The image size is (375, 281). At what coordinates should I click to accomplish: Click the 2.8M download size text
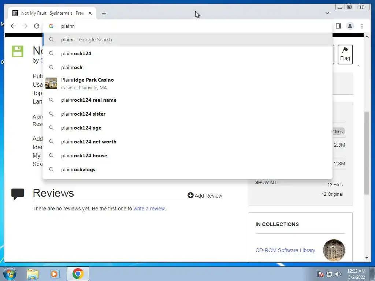[x=339, y=164]
